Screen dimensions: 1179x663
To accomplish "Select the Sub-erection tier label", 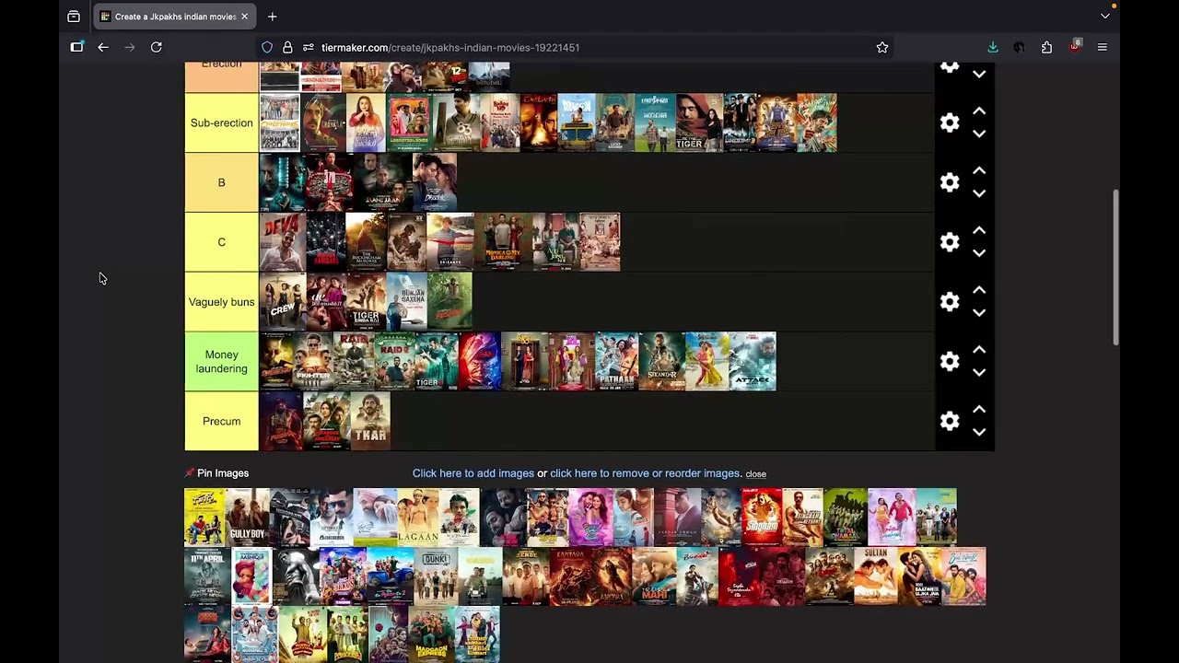I will point(221,122).
